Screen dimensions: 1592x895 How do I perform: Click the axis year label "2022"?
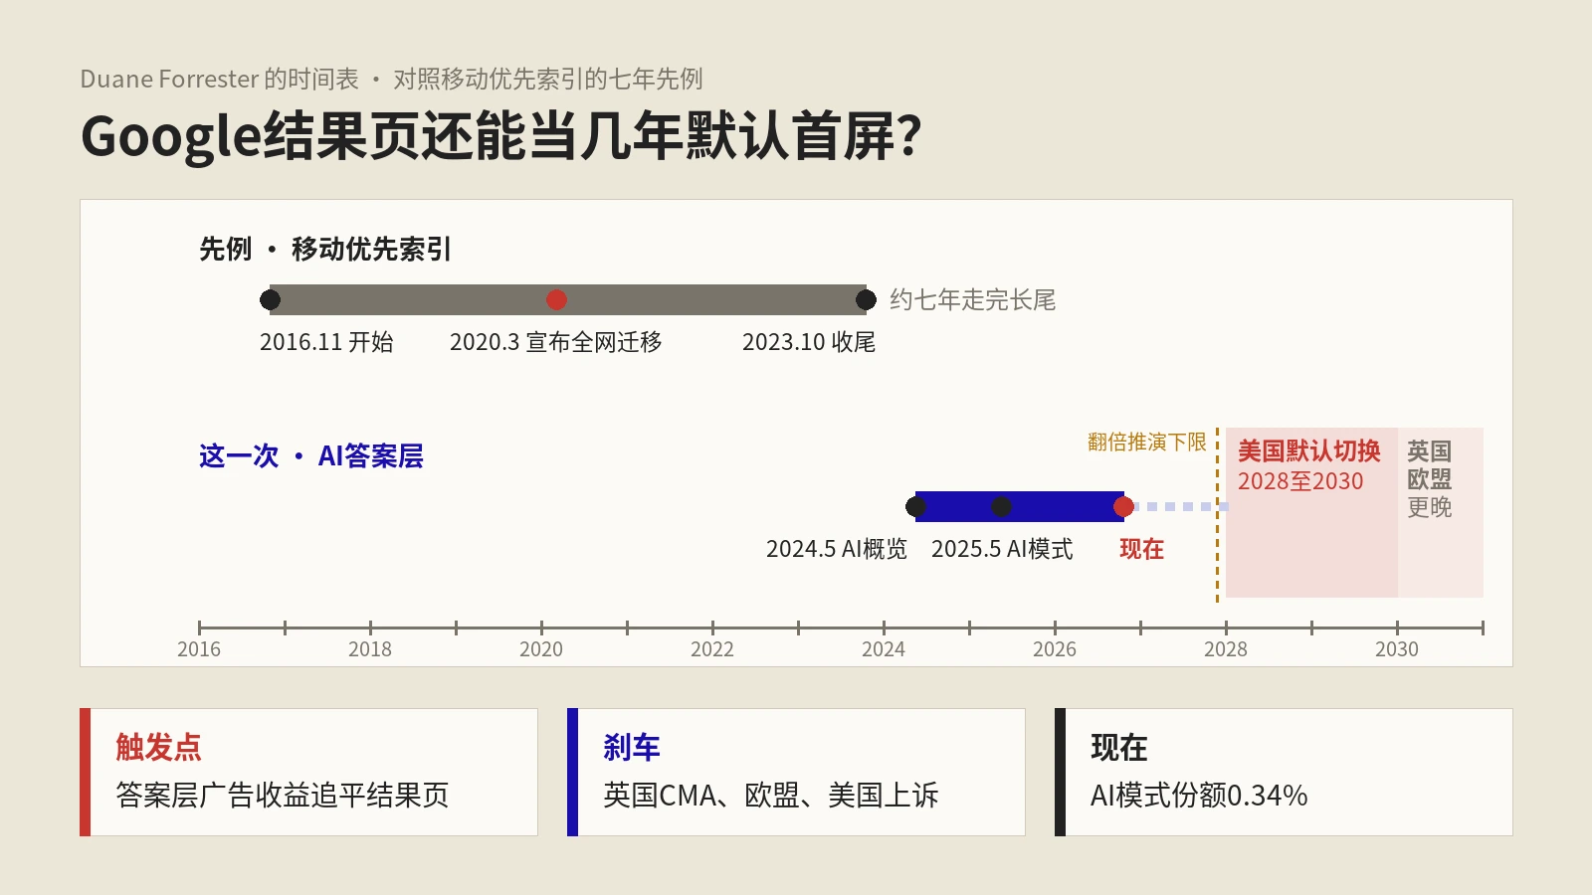click(x=712, y=649)
